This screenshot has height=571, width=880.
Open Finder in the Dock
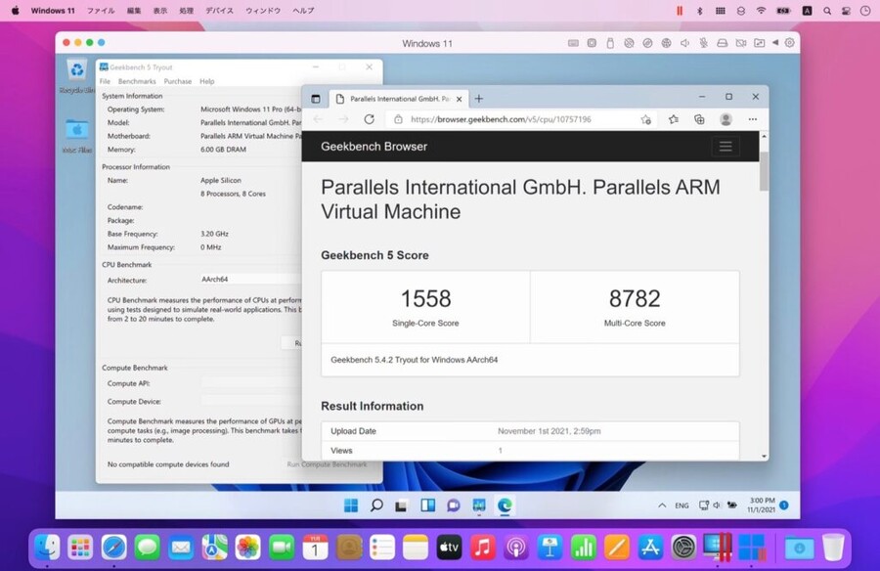tap(47, 547)
